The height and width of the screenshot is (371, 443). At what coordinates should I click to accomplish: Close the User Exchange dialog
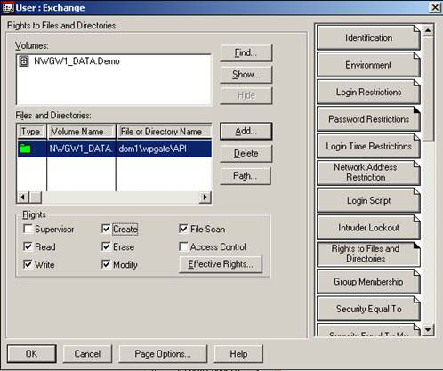[435, 7]
